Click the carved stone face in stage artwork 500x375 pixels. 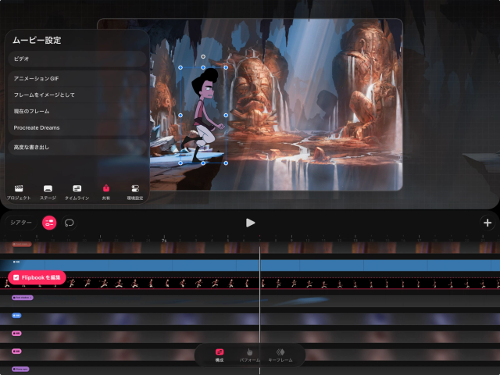click(253, 87)
